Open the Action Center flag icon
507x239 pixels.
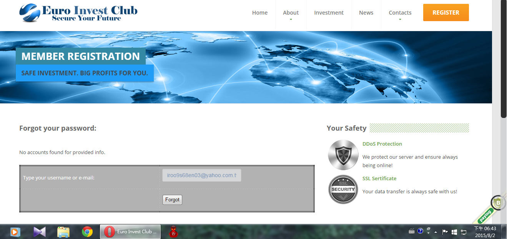[445, 232]
